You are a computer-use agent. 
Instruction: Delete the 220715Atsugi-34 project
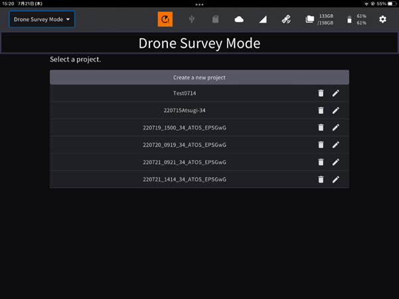(x=321, y=111)
